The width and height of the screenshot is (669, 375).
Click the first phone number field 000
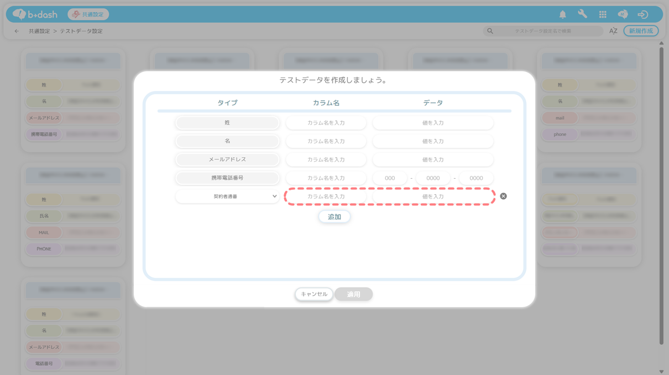tap(390, 178)
